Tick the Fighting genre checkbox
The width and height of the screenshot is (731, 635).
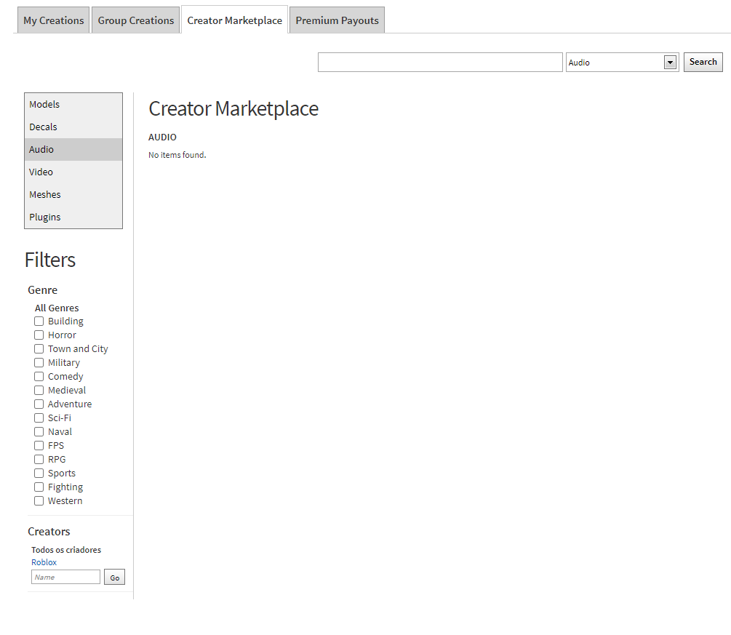click(x=39, y=487)
